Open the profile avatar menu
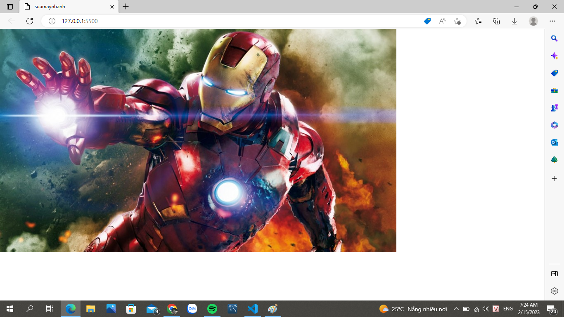 coord(533,21)
